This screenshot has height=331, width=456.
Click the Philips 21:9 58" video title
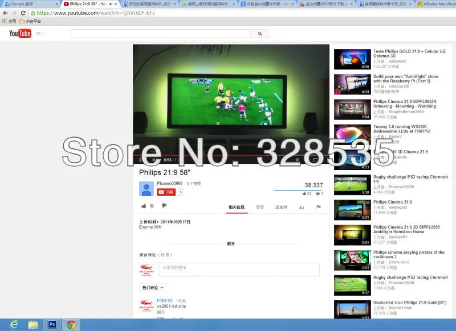point(165,172)
